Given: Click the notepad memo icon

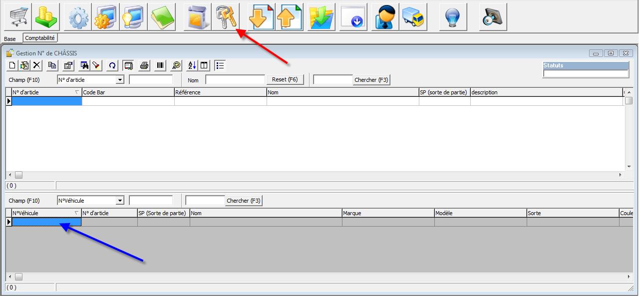Looking at the screenshot, I should click(x=128, y=65).
